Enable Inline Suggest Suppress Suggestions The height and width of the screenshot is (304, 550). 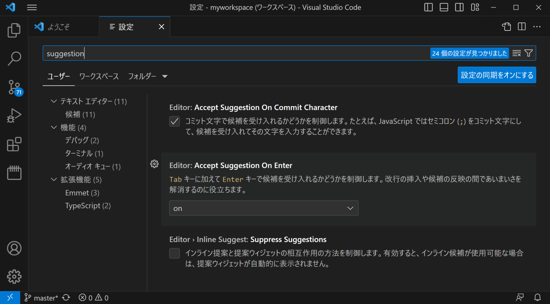[x=174, y=253]
